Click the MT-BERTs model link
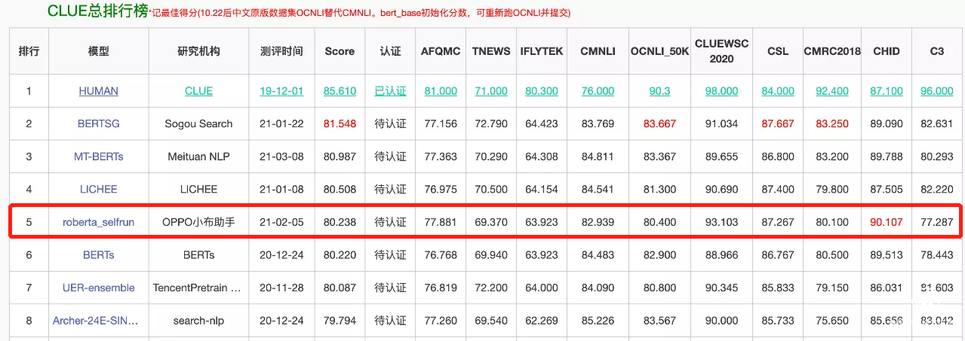Viewport: 965px width, 341px height. [98, 157]
